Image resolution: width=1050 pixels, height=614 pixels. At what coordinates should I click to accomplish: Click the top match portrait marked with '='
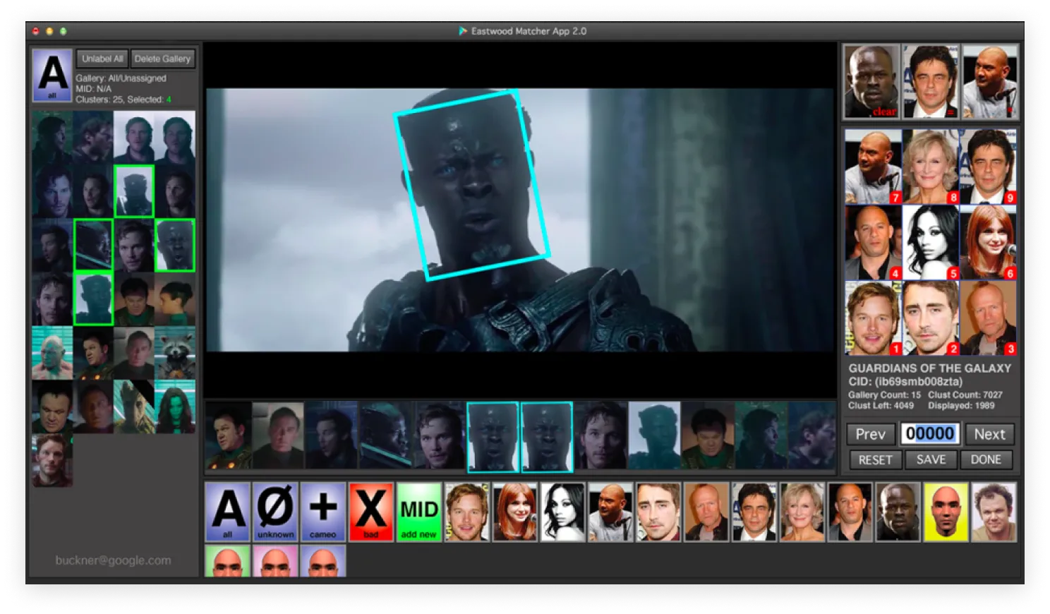click(930, 82)
